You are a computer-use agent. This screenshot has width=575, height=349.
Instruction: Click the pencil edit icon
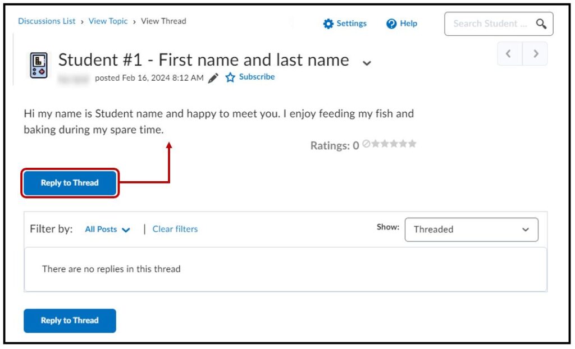pos(213,78)
